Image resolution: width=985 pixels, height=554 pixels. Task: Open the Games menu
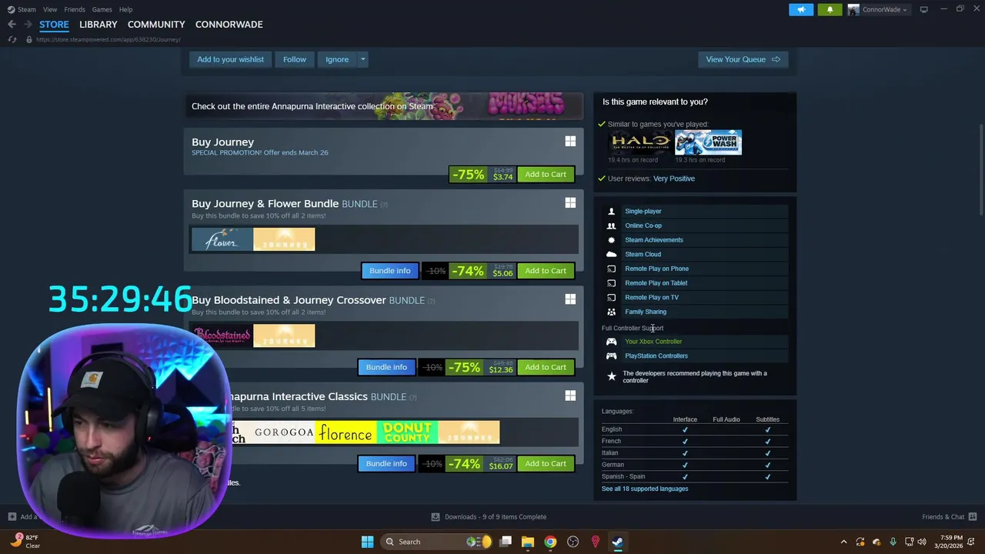pos(102,9)
